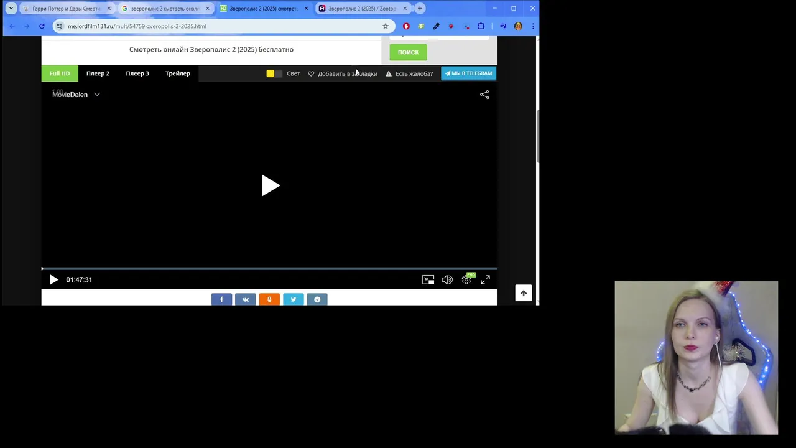Open the media control toolbar icon
The image size is (796, 448).
[503, 26]
